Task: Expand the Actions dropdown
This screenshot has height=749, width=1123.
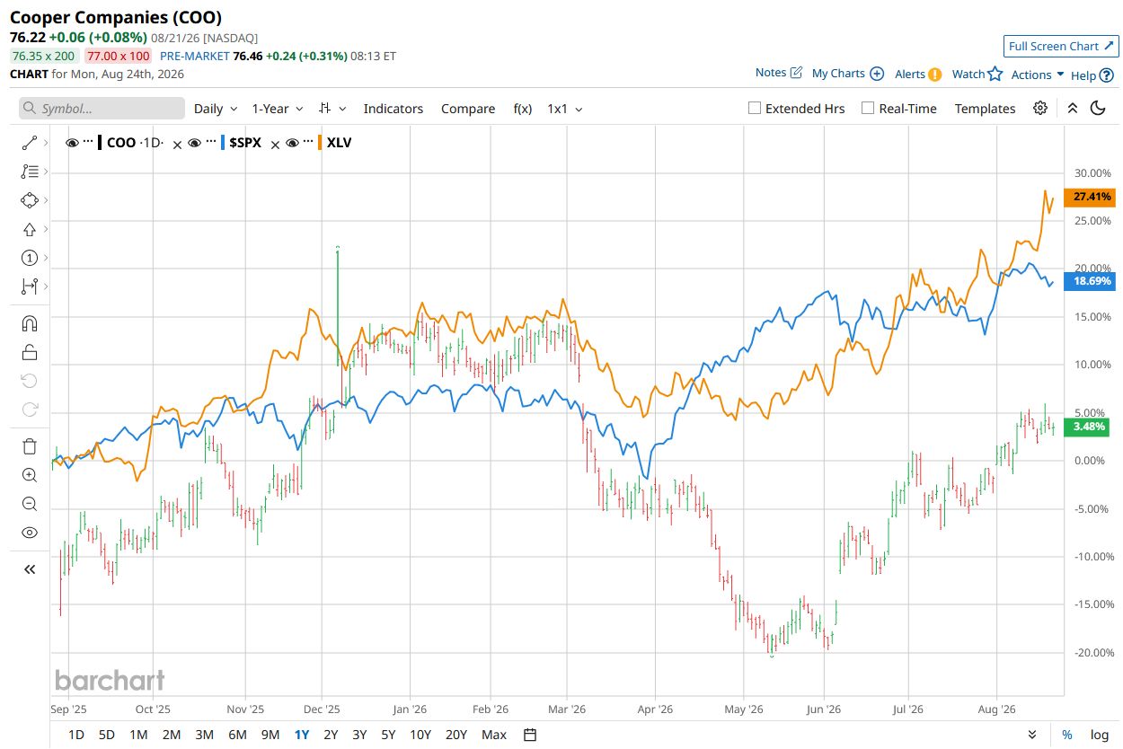Action: 1038,75
